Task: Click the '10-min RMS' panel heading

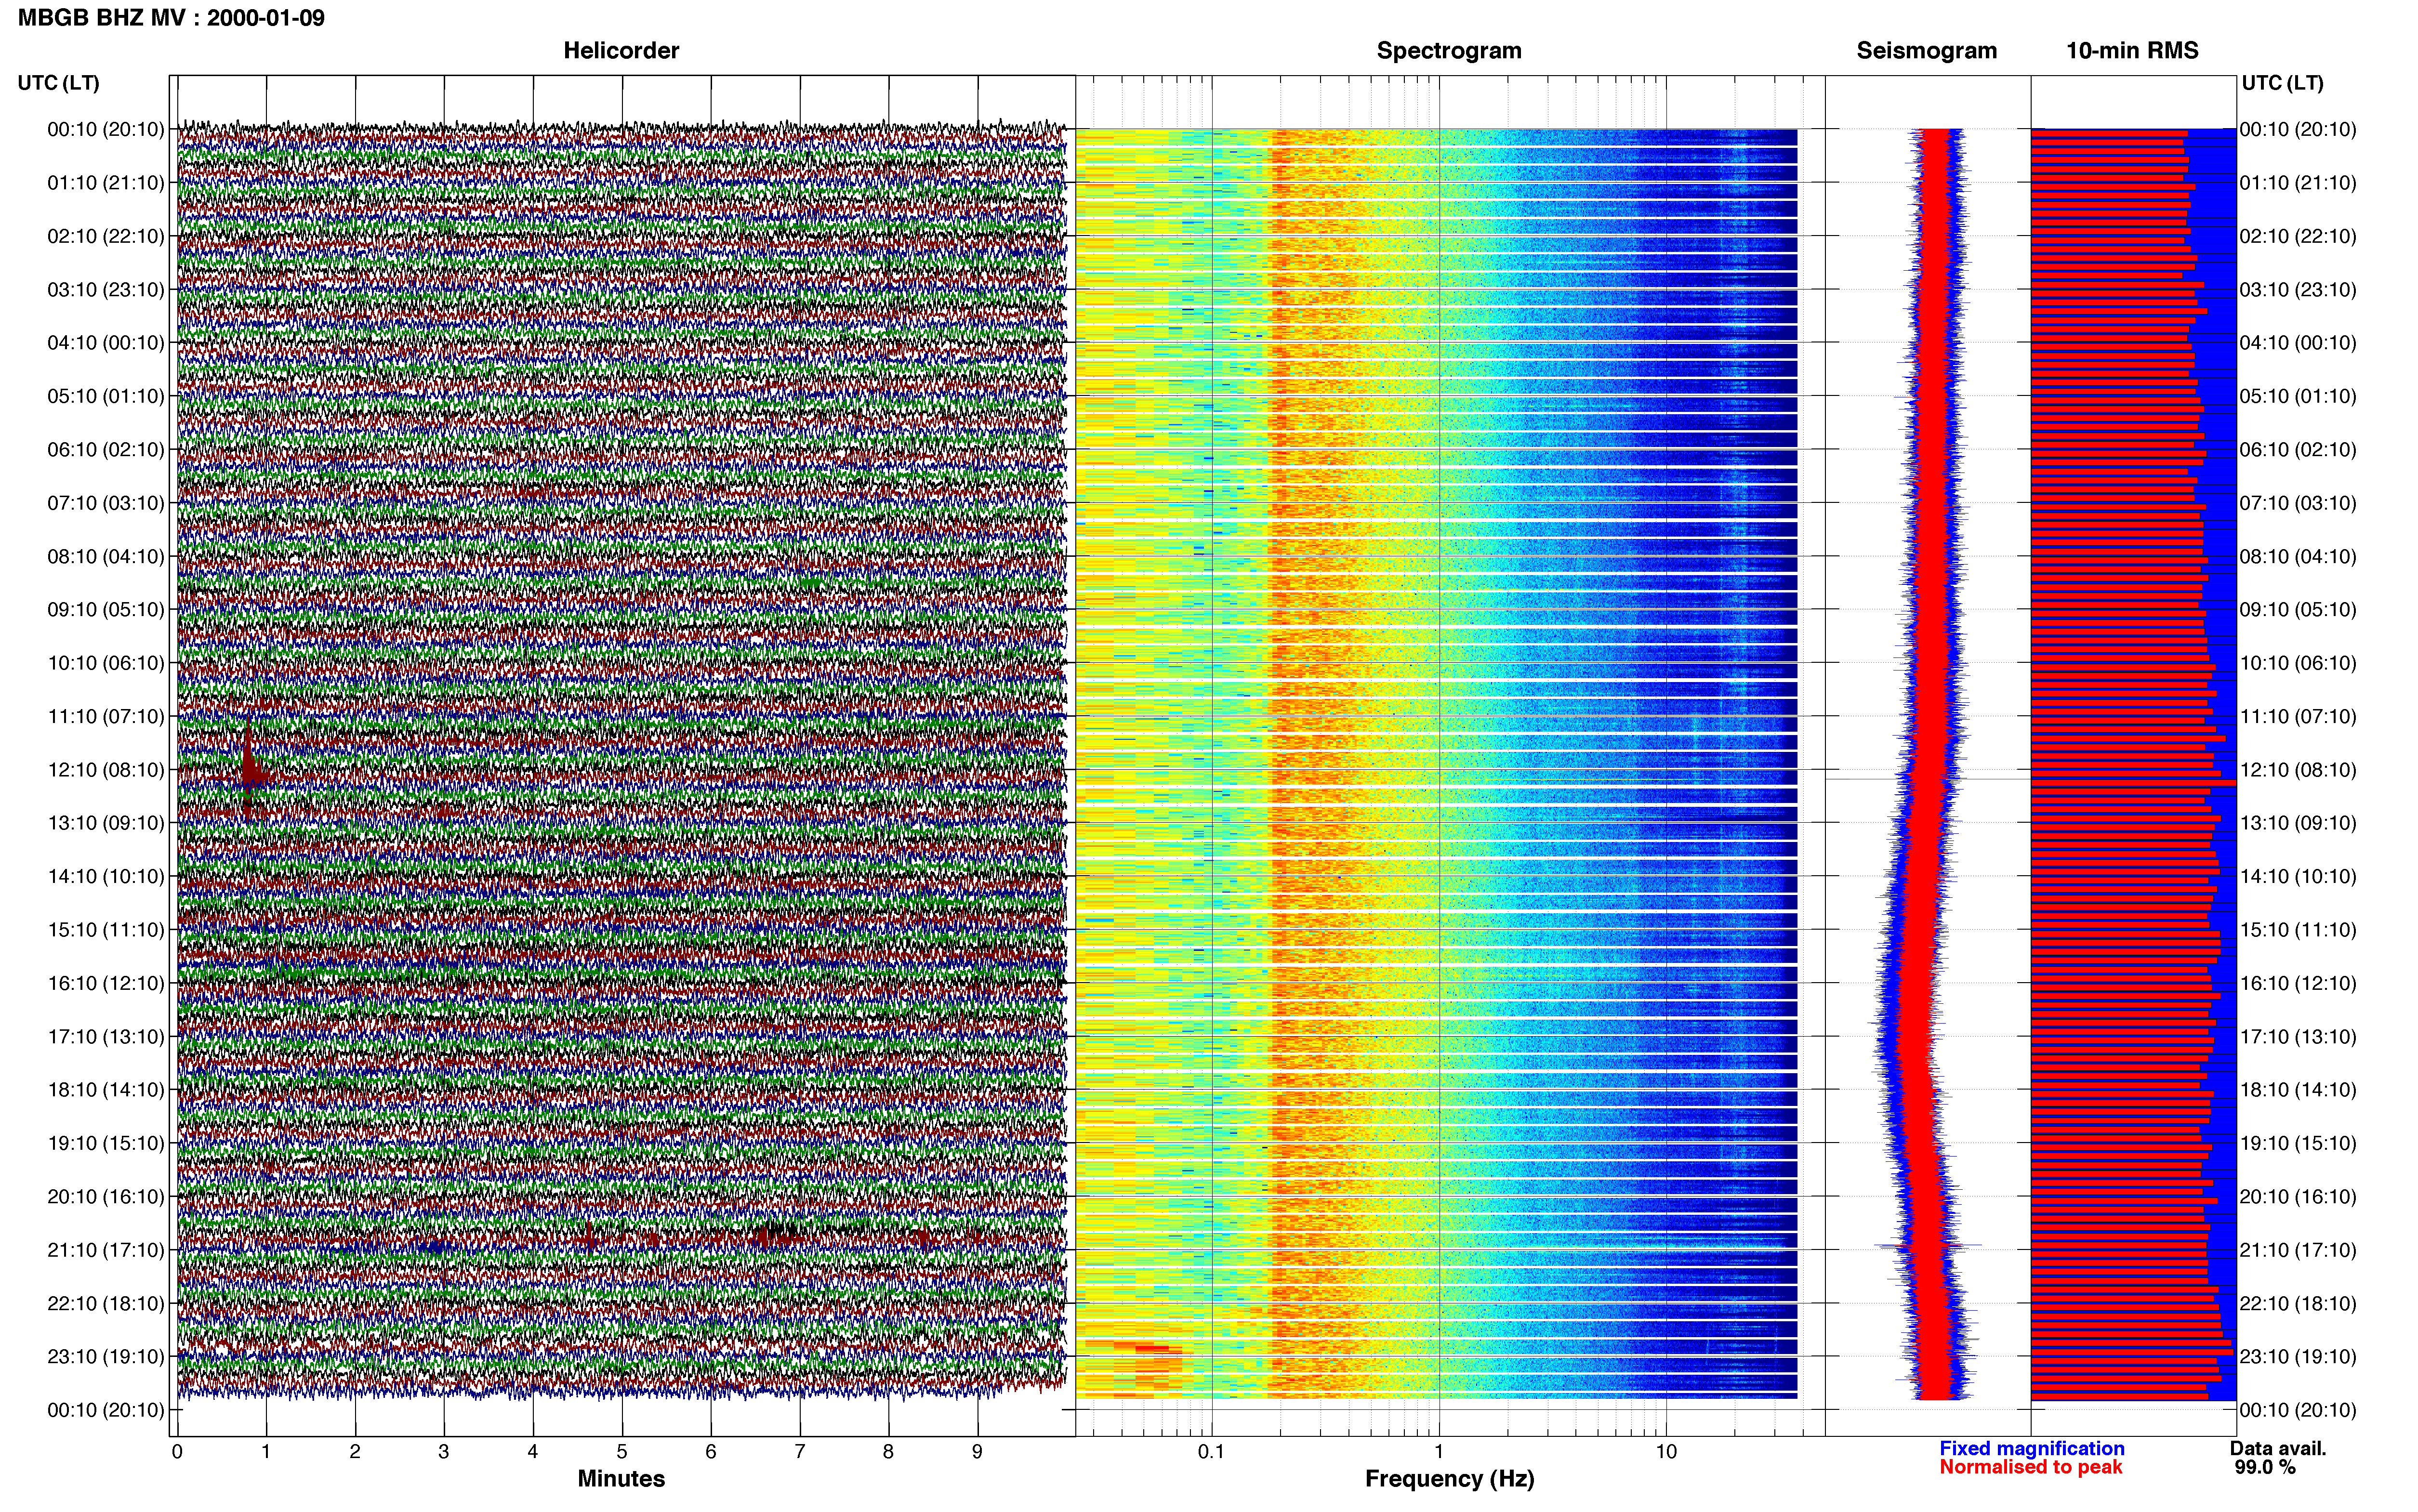Action: pos(2132,51)
